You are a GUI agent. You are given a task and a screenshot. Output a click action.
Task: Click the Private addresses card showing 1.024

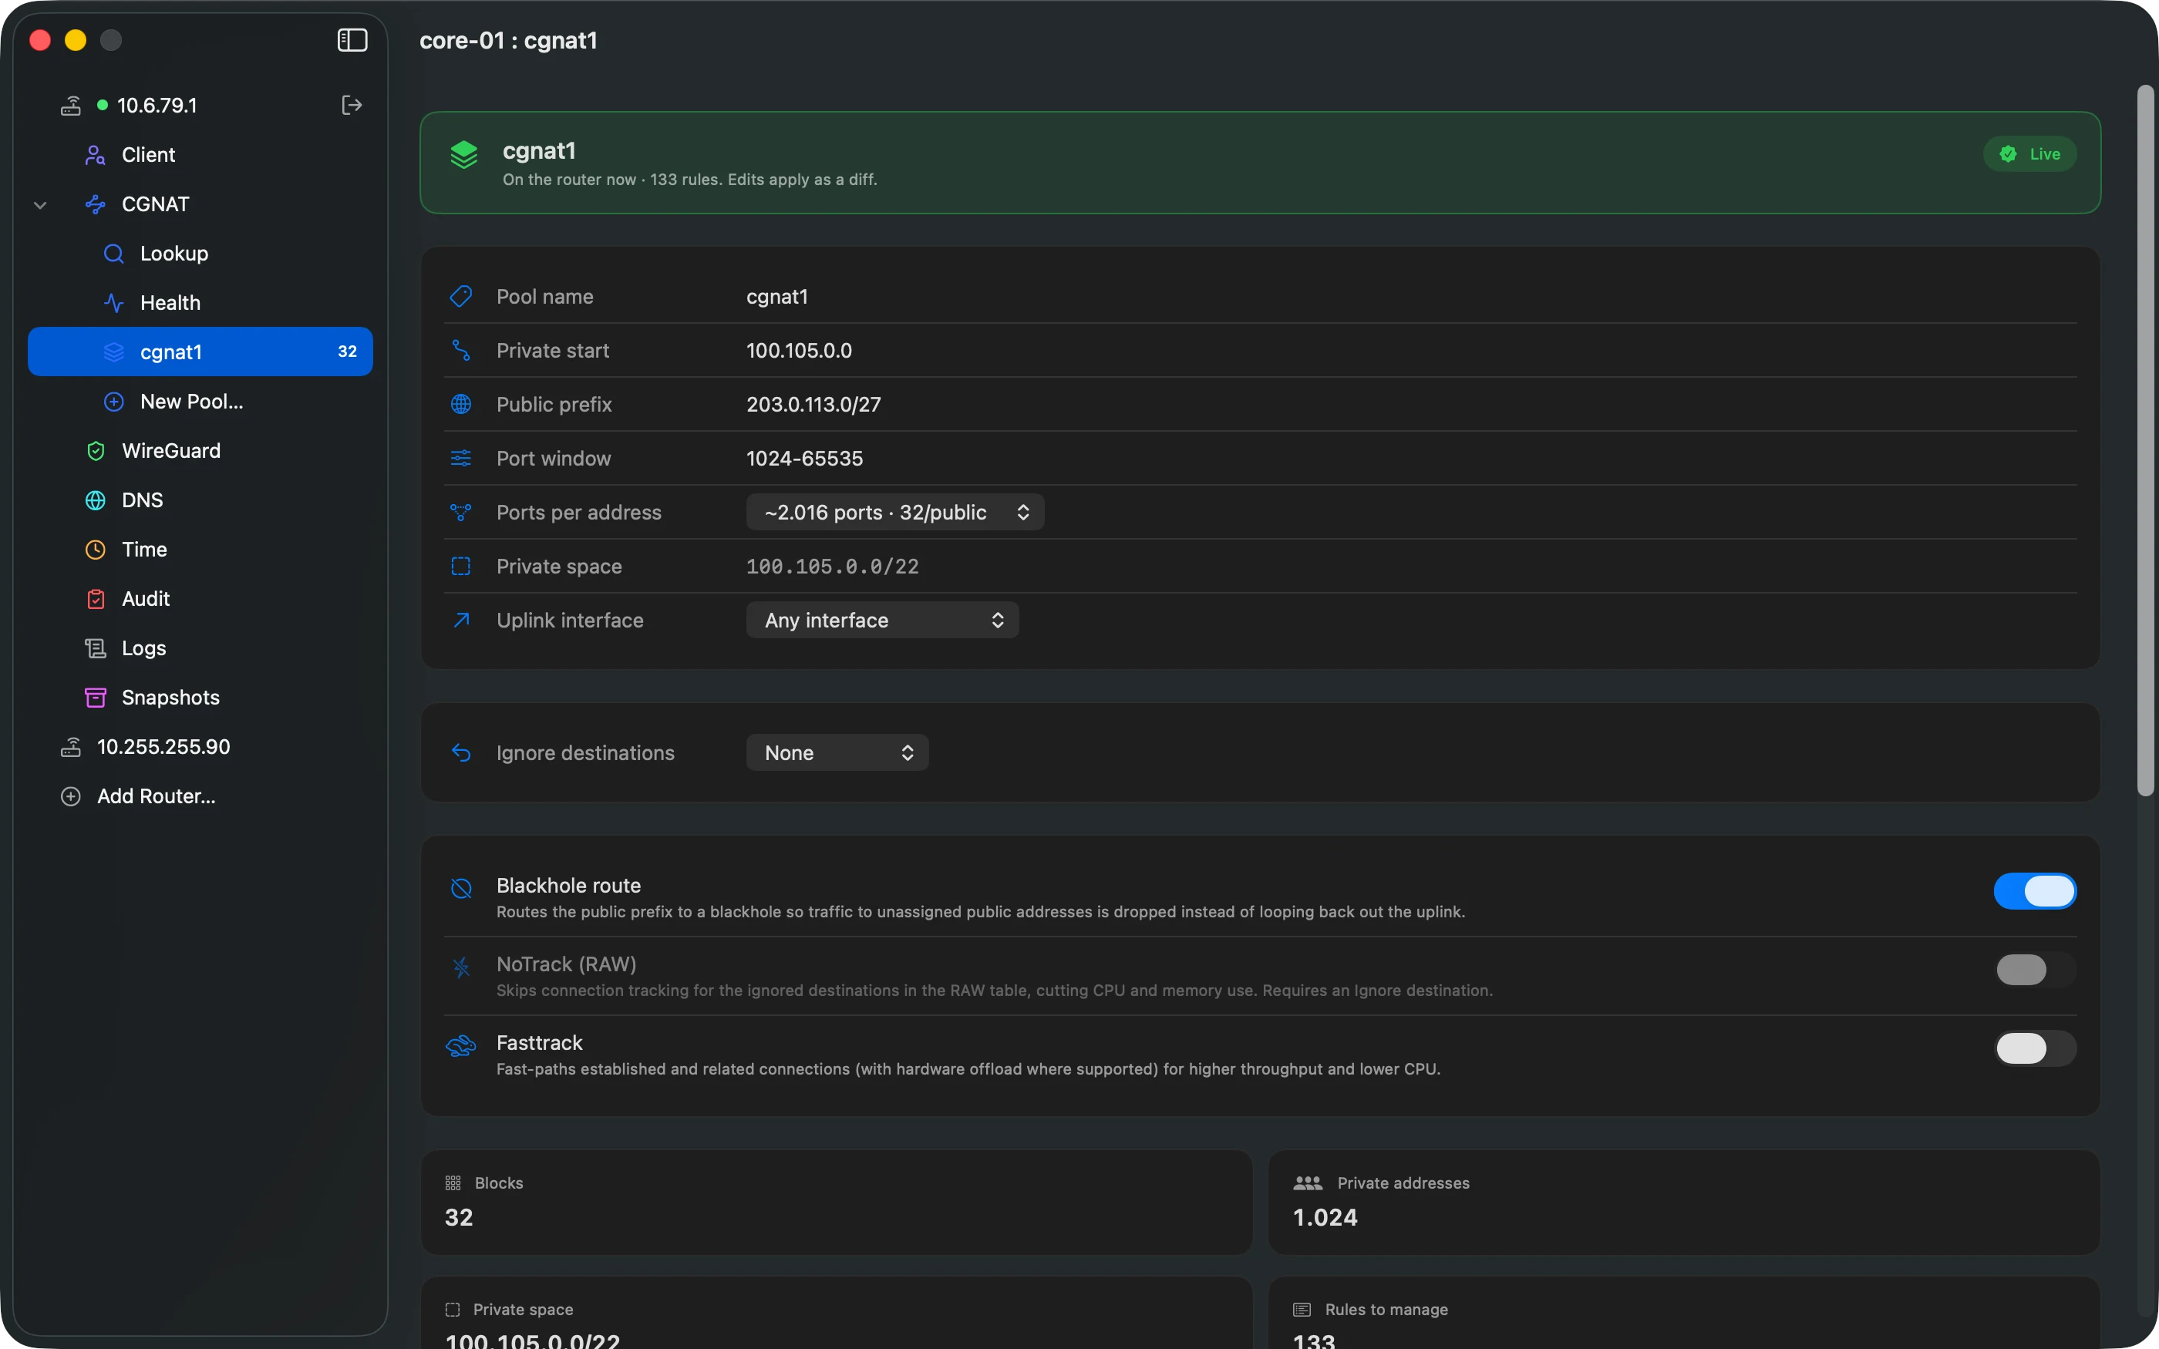pos(1684,1203)
